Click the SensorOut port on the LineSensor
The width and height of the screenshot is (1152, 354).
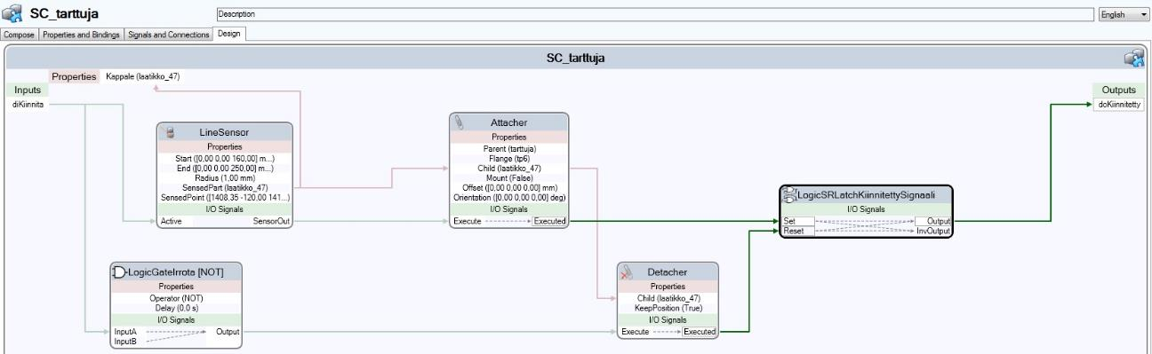[271, 221]
